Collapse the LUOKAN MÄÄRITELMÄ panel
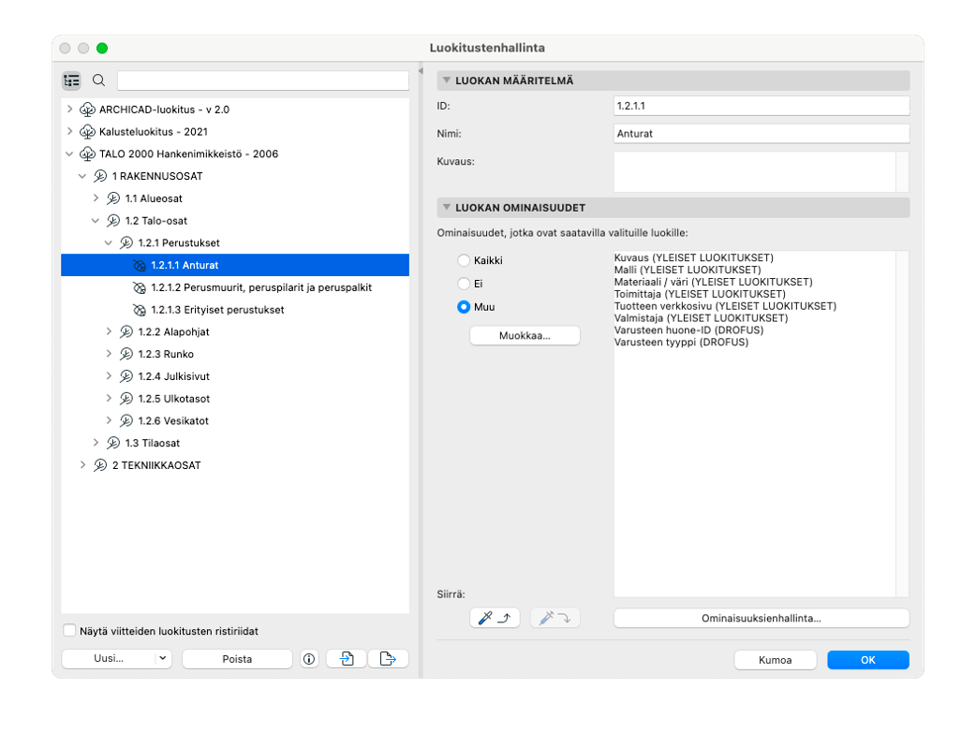 point(446,81)
